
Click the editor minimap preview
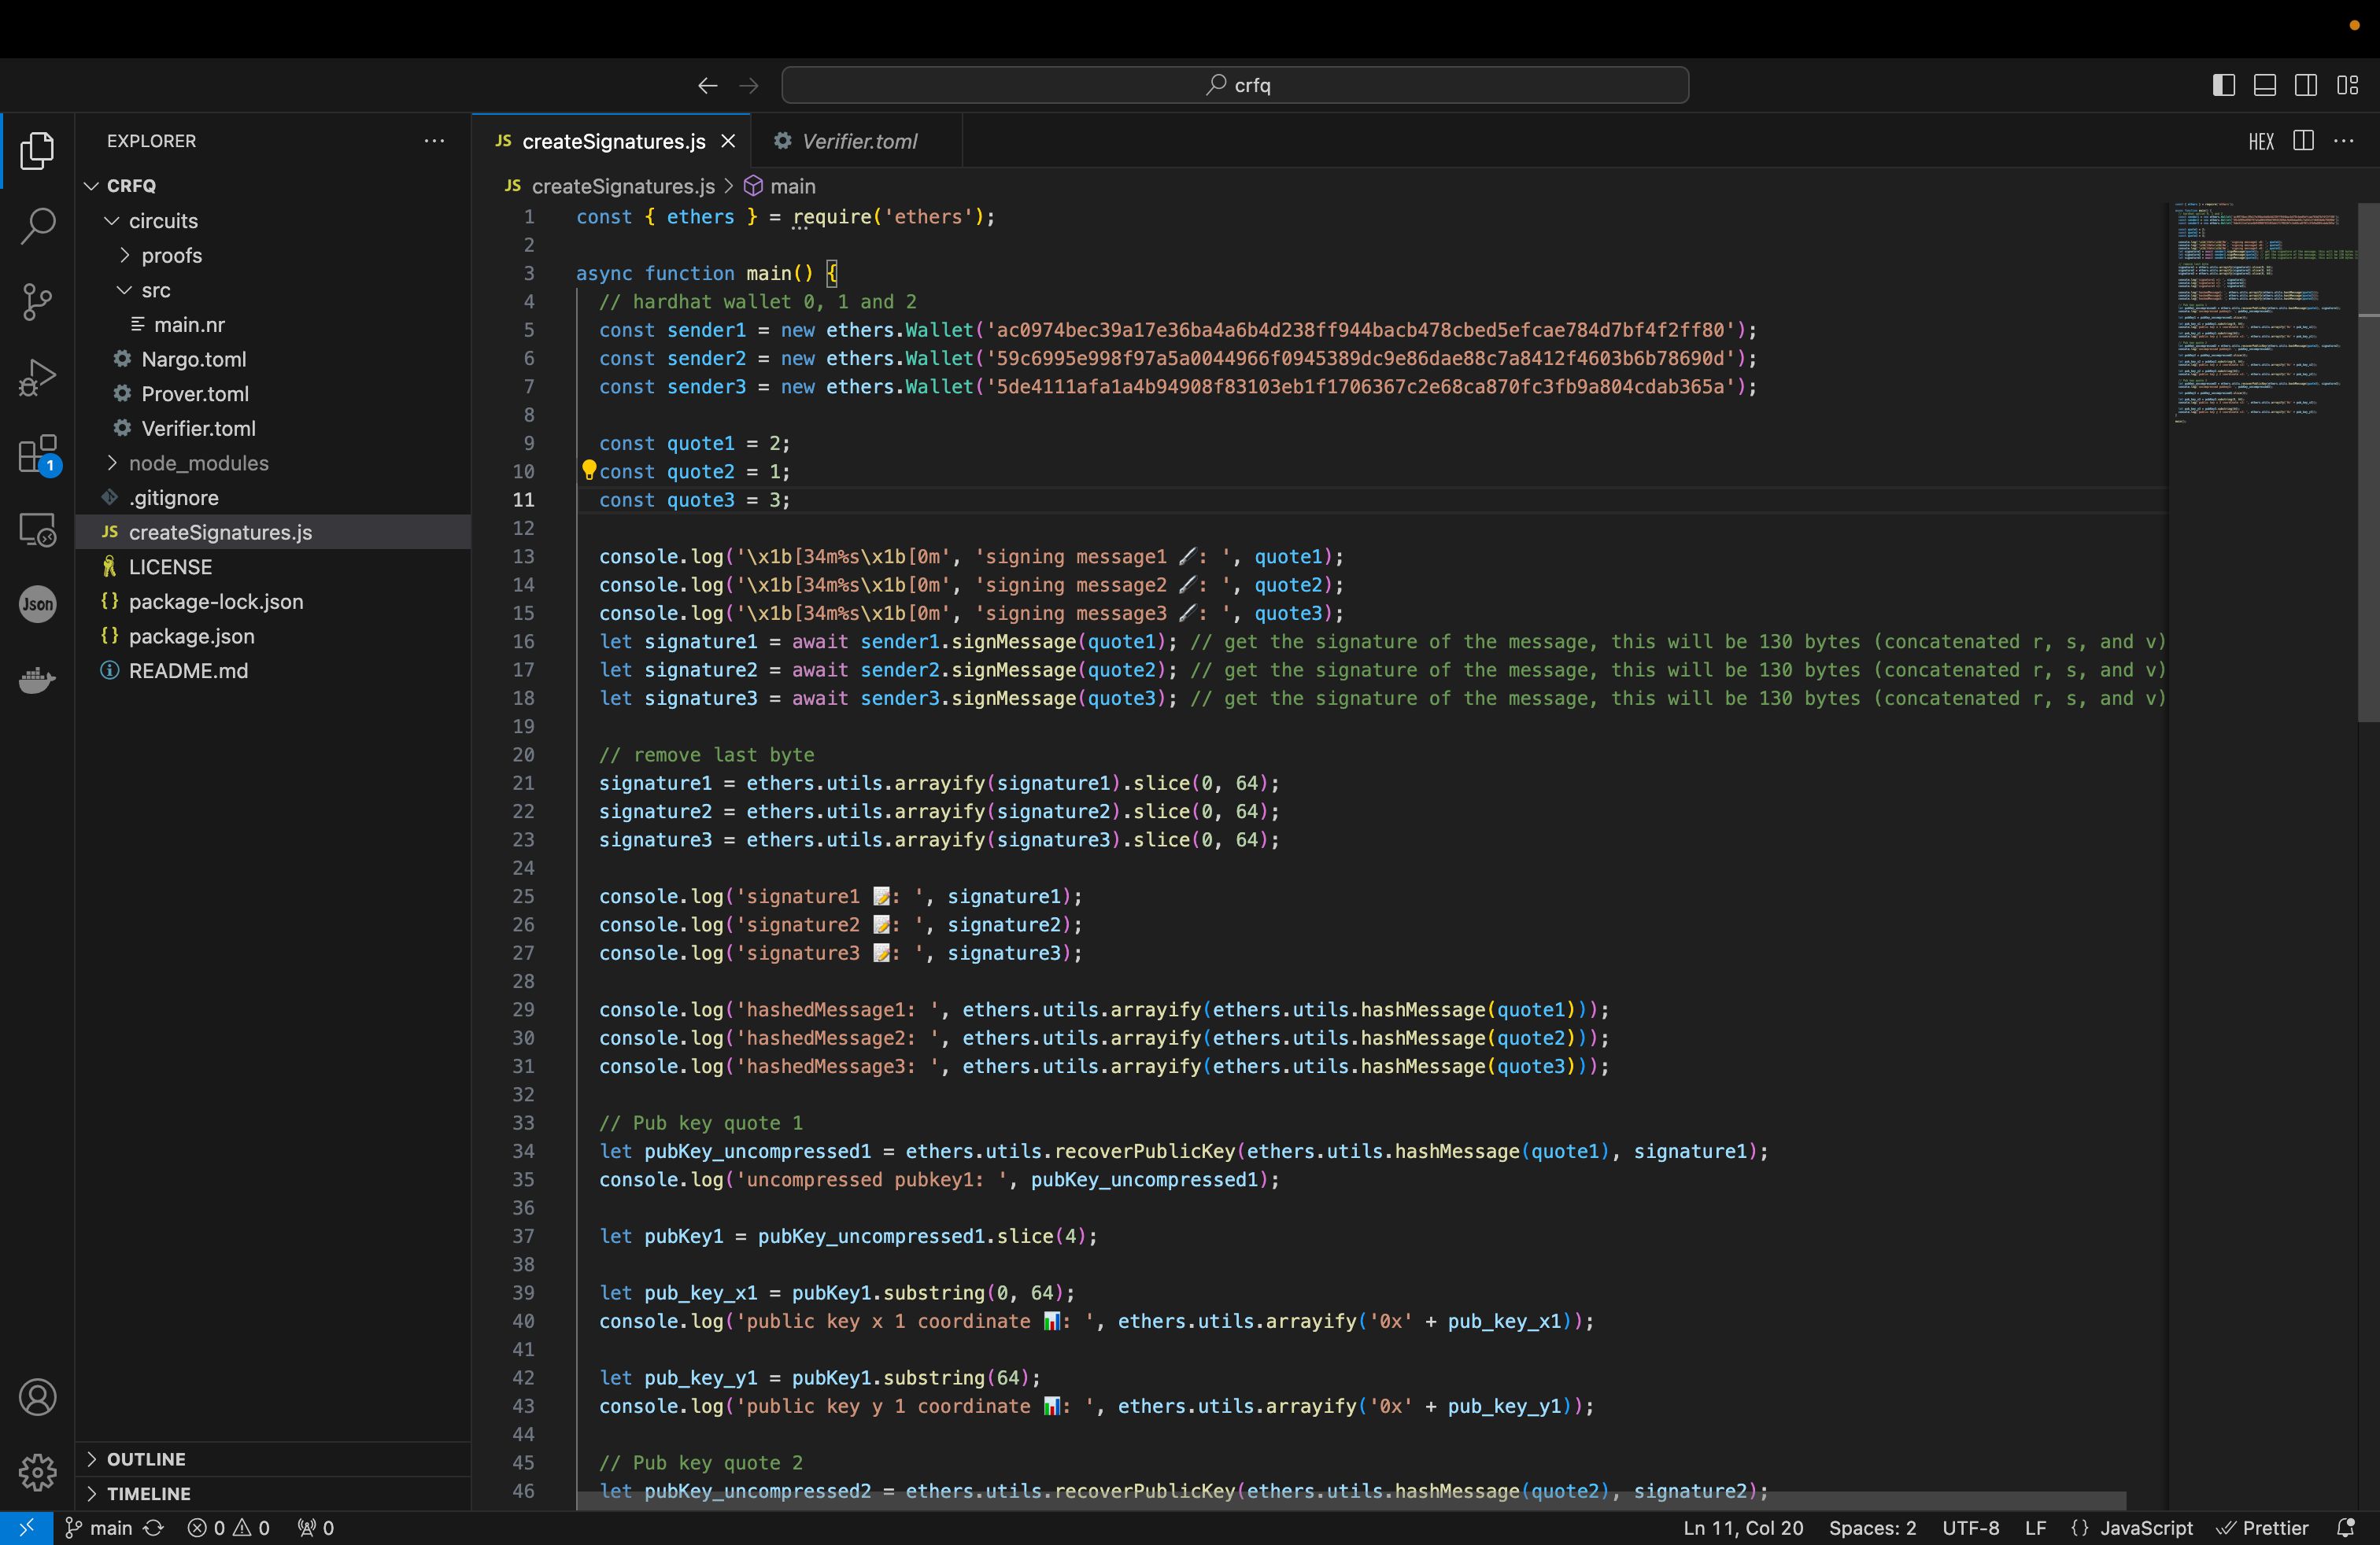(x=2262, y=315)
